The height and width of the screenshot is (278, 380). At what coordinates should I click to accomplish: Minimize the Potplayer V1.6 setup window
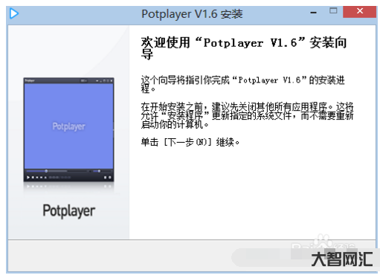(314, 12)
